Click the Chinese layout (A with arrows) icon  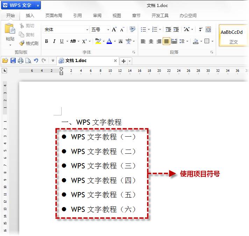point(187,29)
